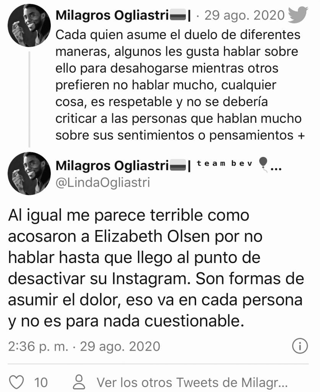This screenshot has height=392, width=320.
Task: Open the second tweet's profile avatar
Action: 29,173
